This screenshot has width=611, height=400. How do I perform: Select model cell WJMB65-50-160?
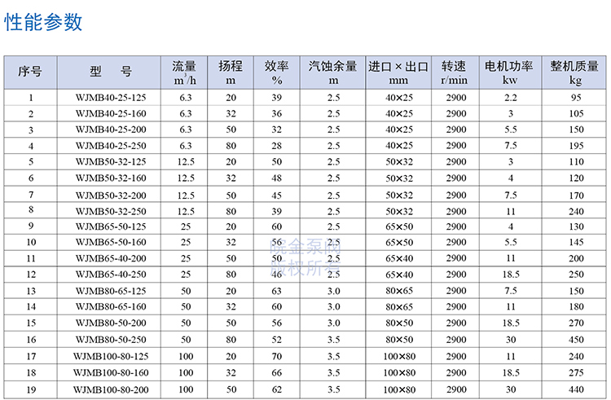pyautogui.click(x=111, y=243)
